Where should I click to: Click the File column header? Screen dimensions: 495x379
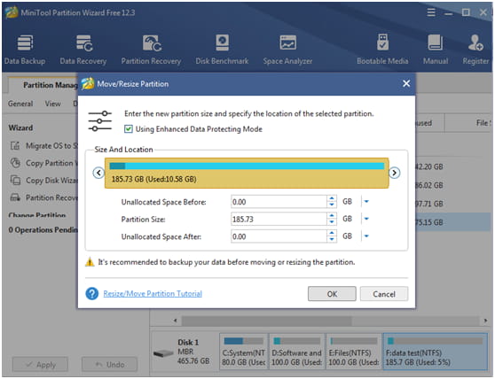pyautogui.click(x=468, y=123)
